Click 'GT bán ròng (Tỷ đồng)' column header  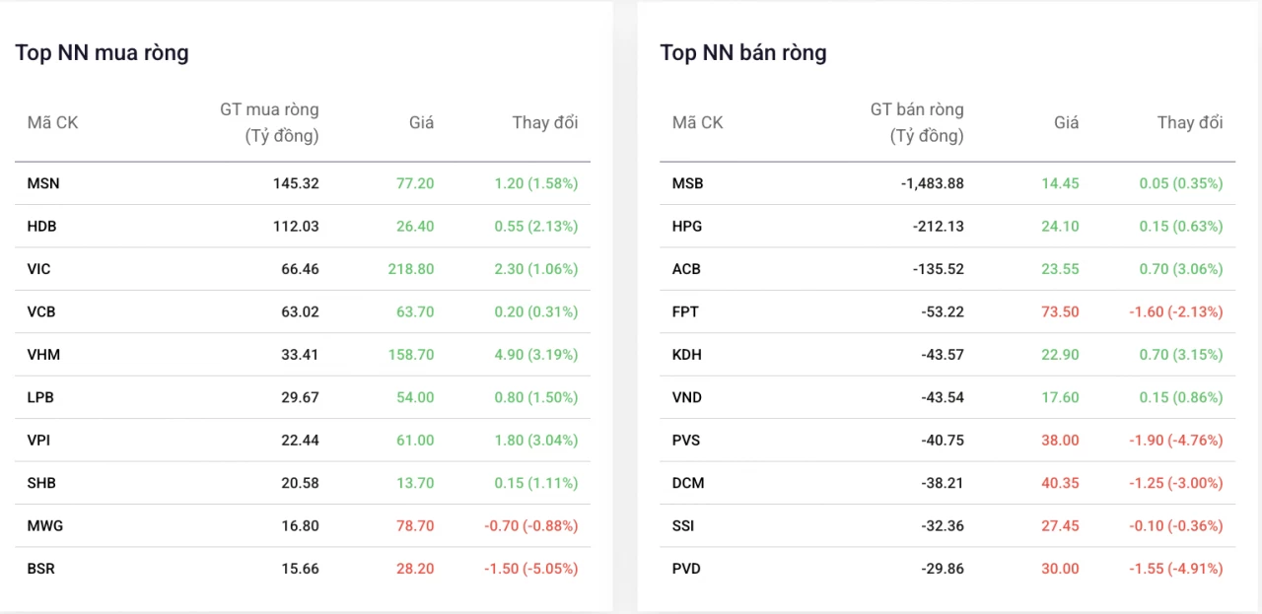(917, 123)
